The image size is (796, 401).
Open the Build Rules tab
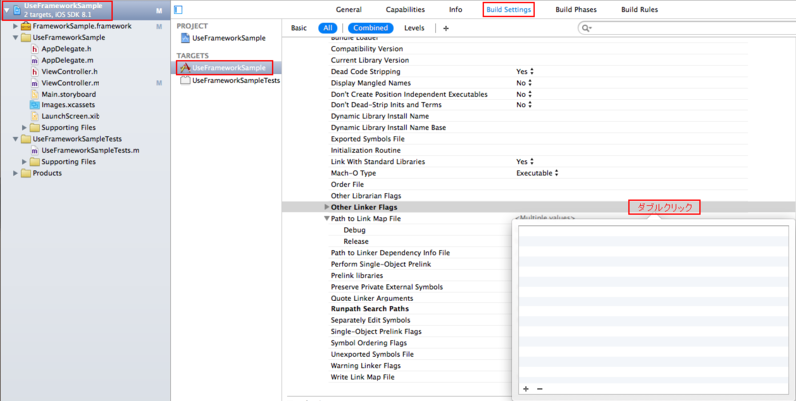(639, 10)
